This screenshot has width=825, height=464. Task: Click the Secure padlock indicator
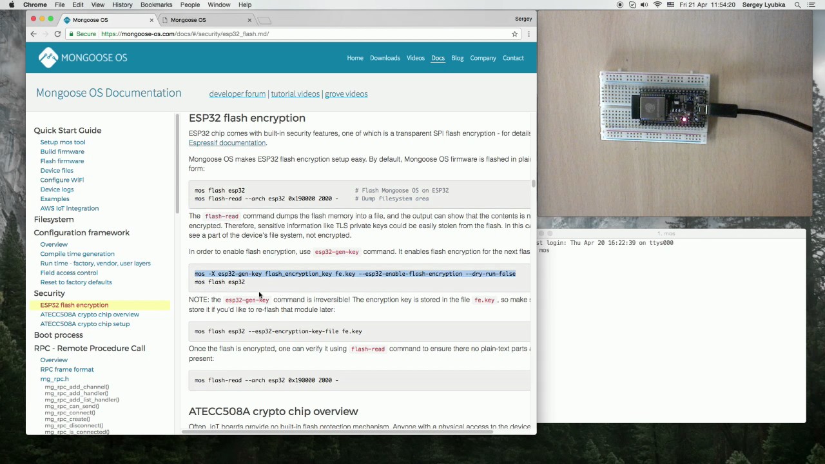[82, 34]
